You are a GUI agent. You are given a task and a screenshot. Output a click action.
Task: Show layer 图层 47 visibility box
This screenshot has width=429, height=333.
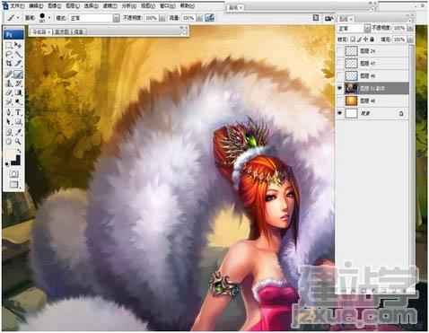click(x=339, y=64)
